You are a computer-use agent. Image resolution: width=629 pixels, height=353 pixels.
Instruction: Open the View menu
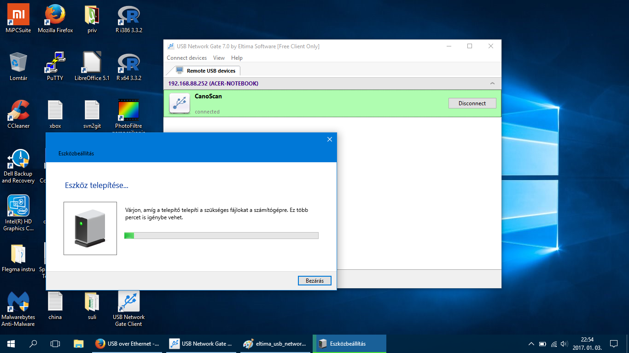click(219, 58)
